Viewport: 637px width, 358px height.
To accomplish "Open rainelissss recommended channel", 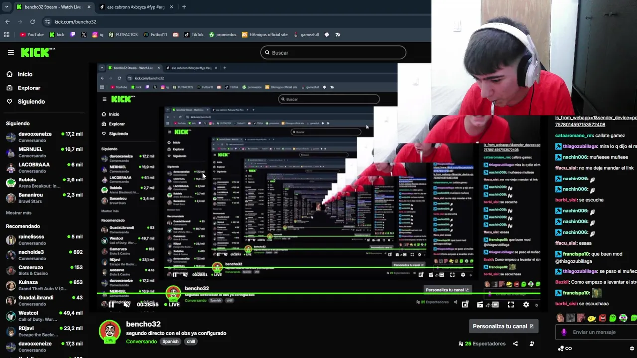I will click(44, 240).
